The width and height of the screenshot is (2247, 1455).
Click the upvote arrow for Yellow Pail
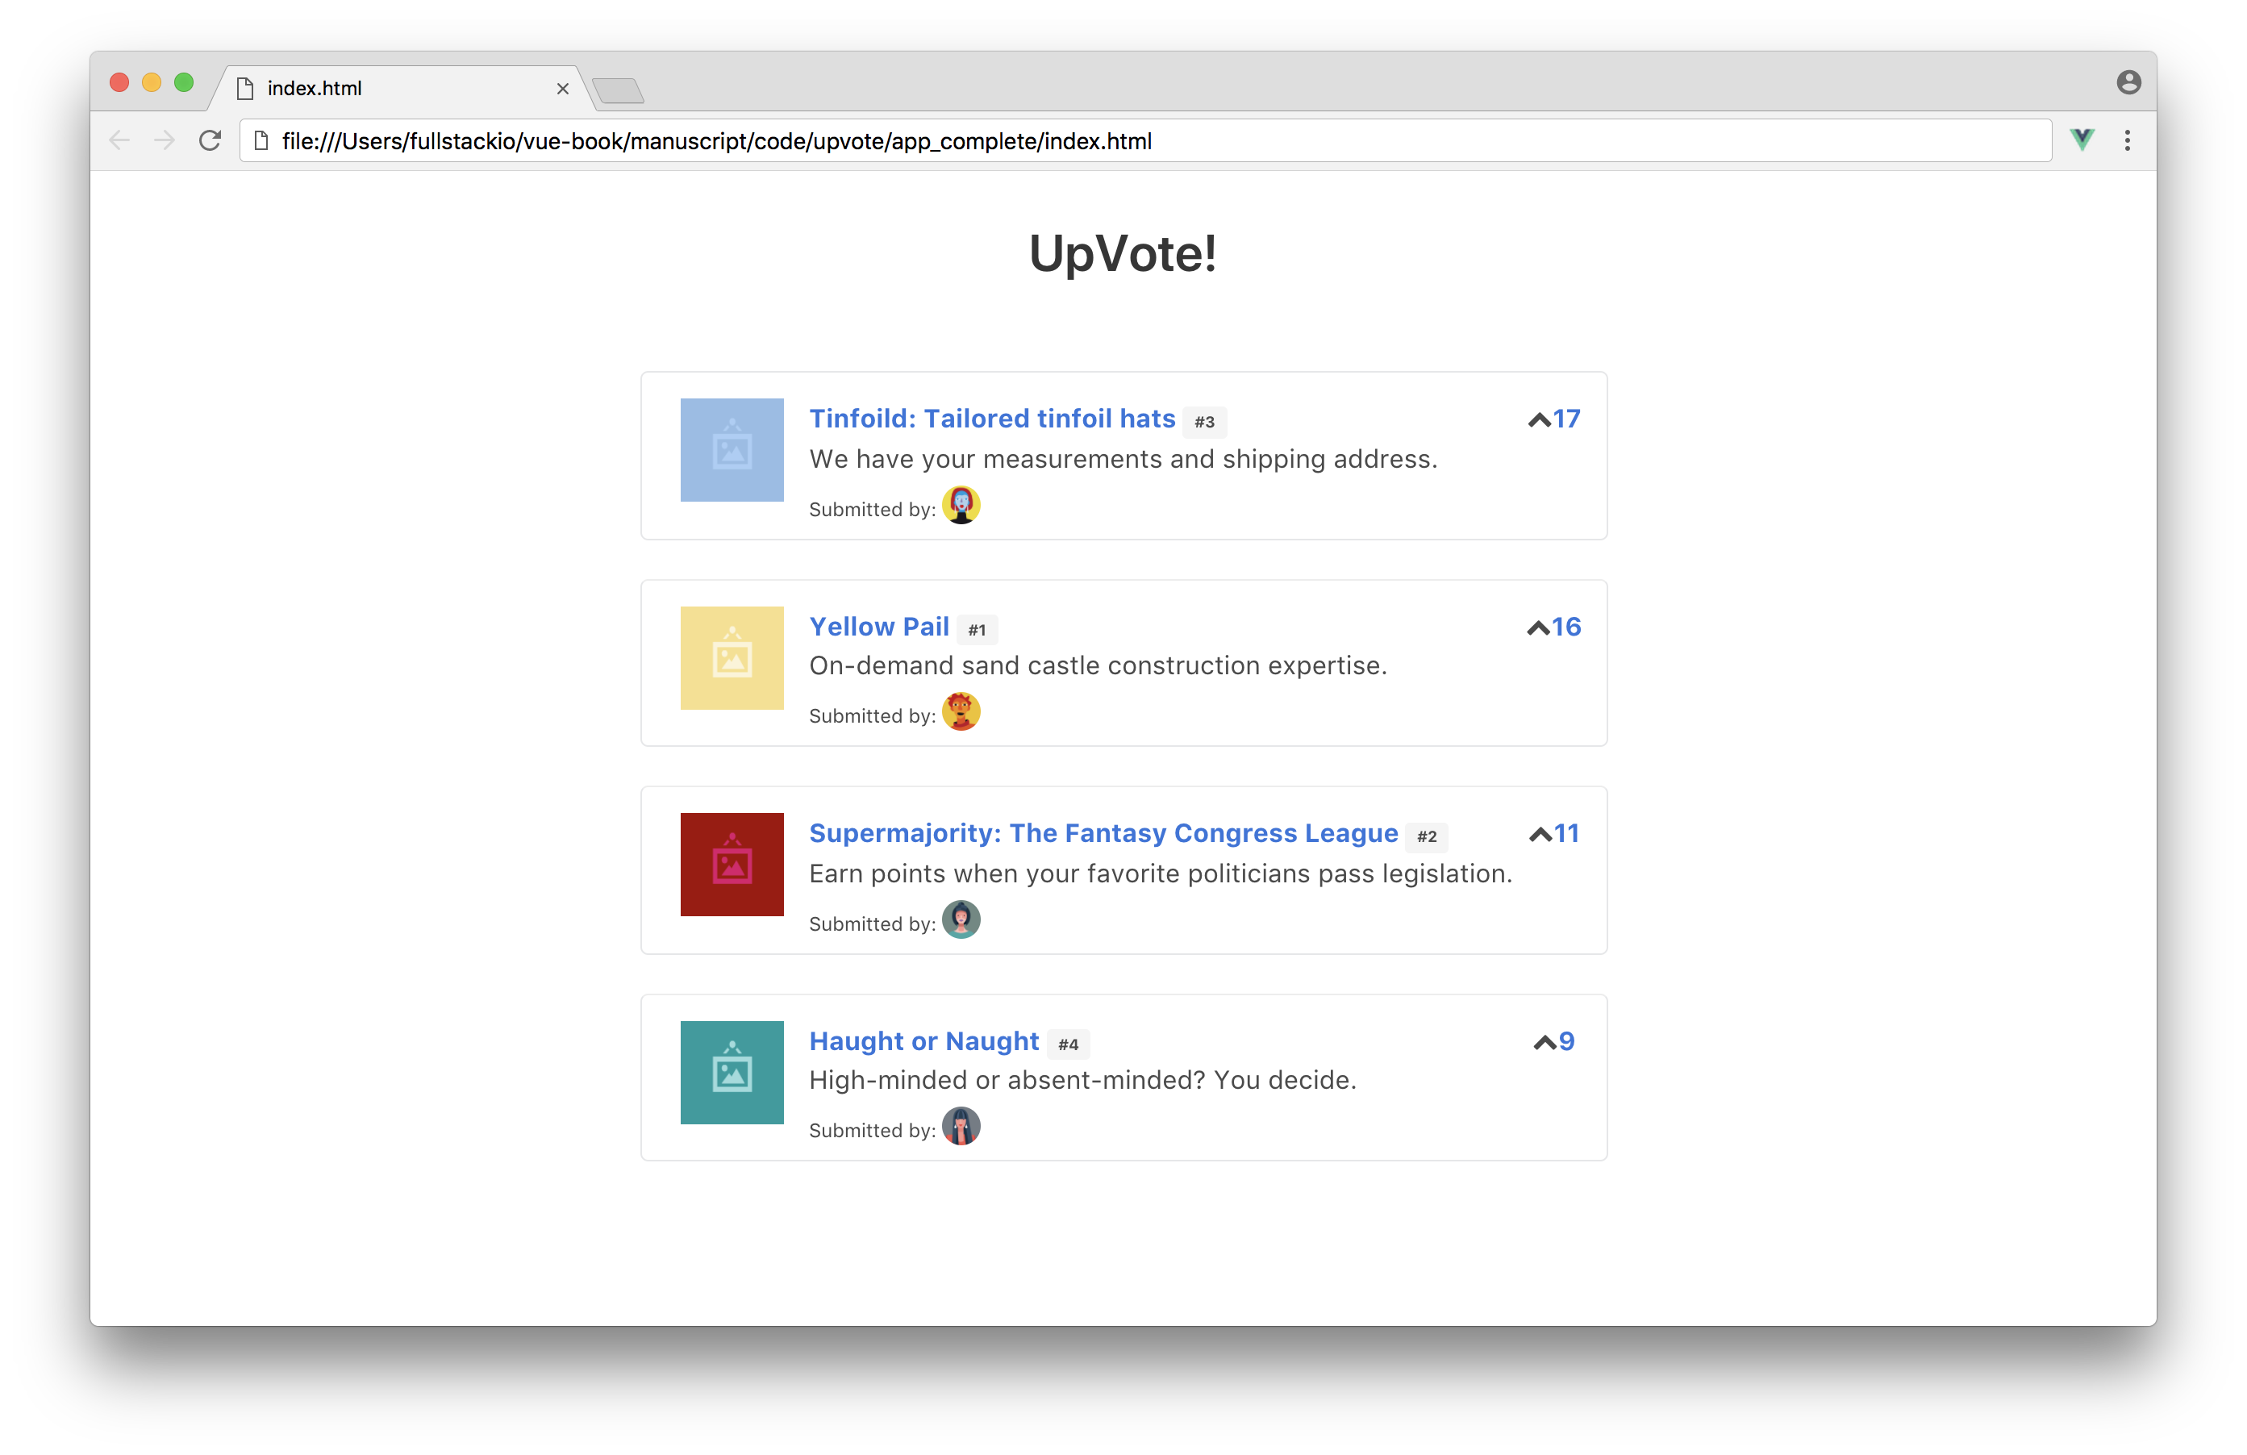(x=1537, y=627)
